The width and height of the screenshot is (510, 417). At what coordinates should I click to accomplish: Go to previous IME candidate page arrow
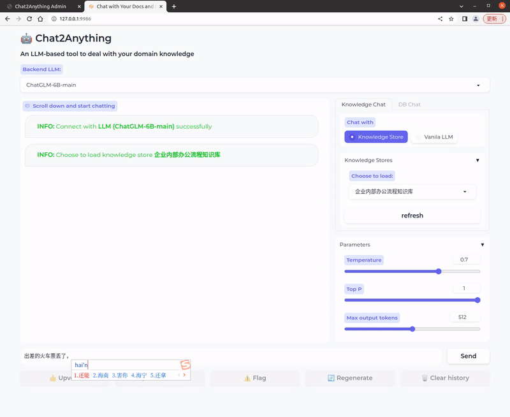point(179,375)
